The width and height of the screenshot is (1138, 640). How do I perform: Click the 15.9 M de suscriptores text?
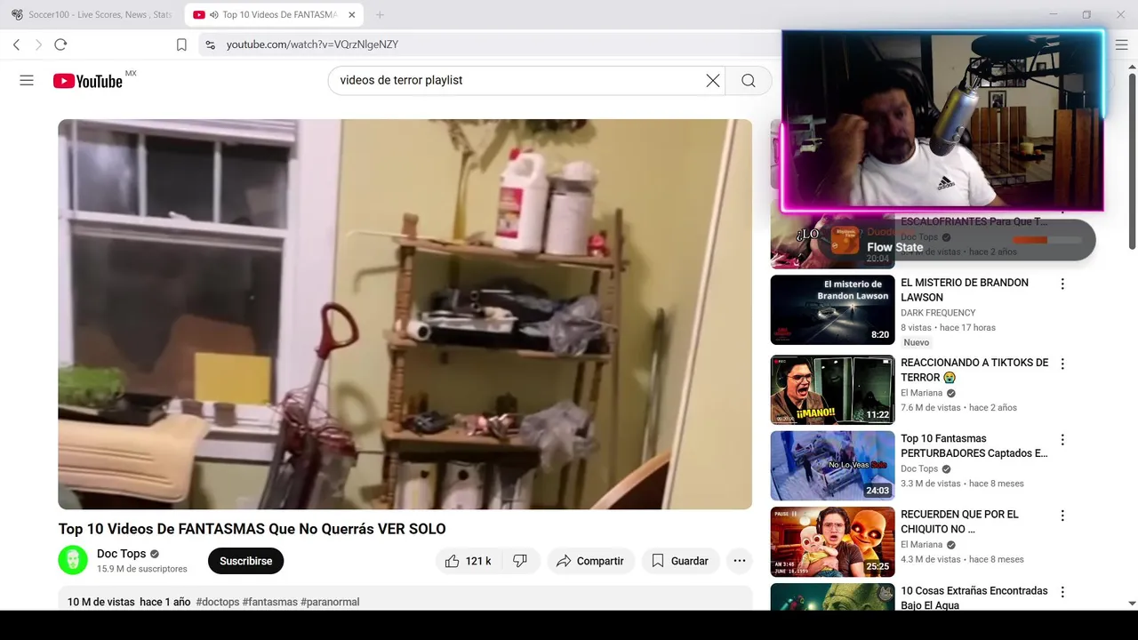click(x=142, y=569)
